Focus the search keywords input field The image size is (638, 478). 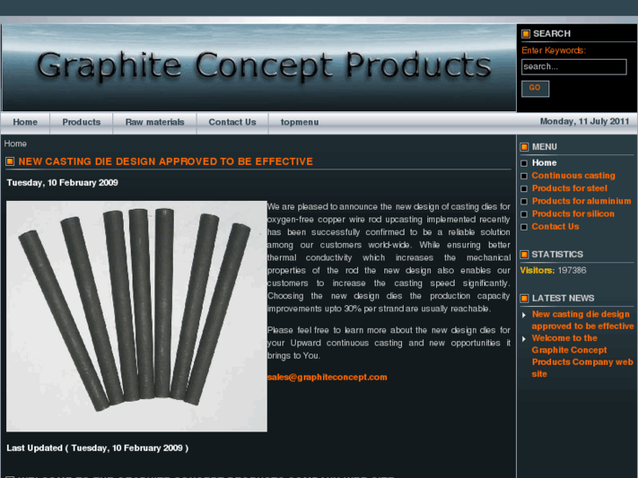(x=574, y=67)
